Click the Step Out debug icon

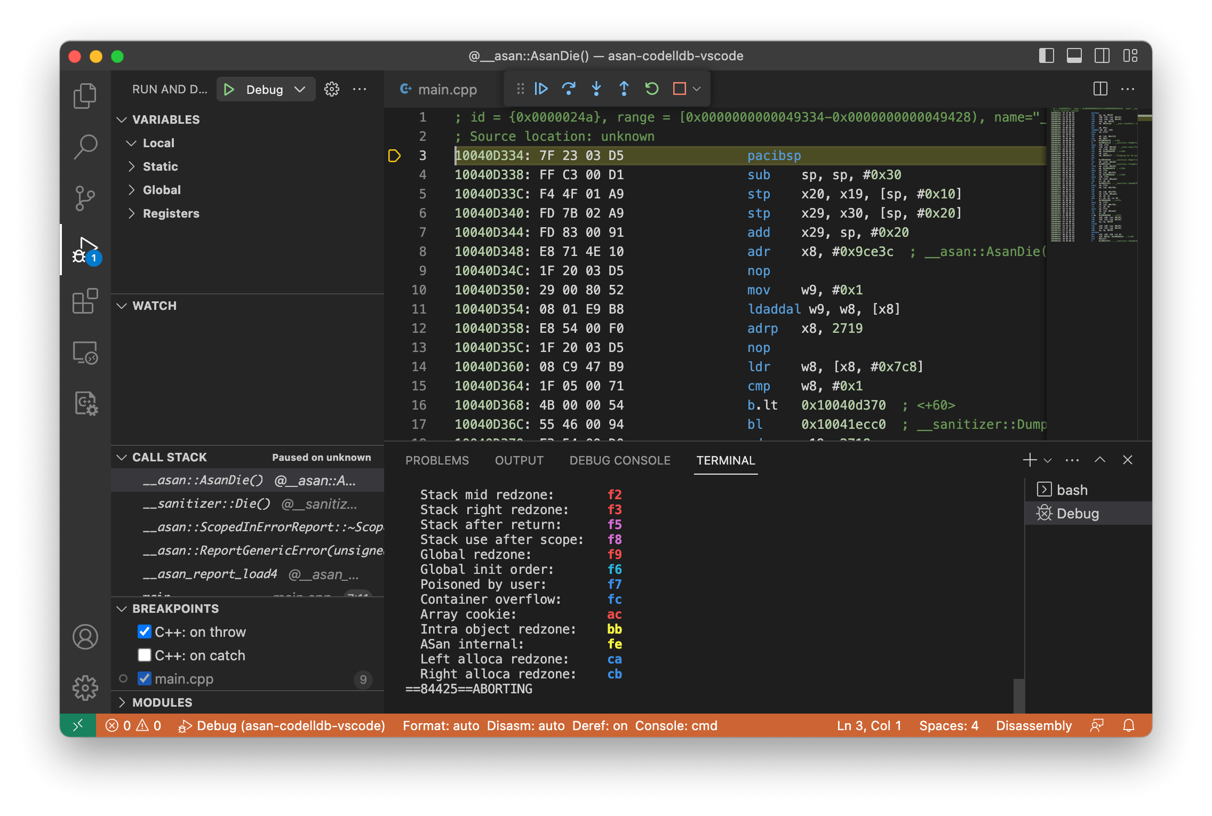click(x=624, y=89)
